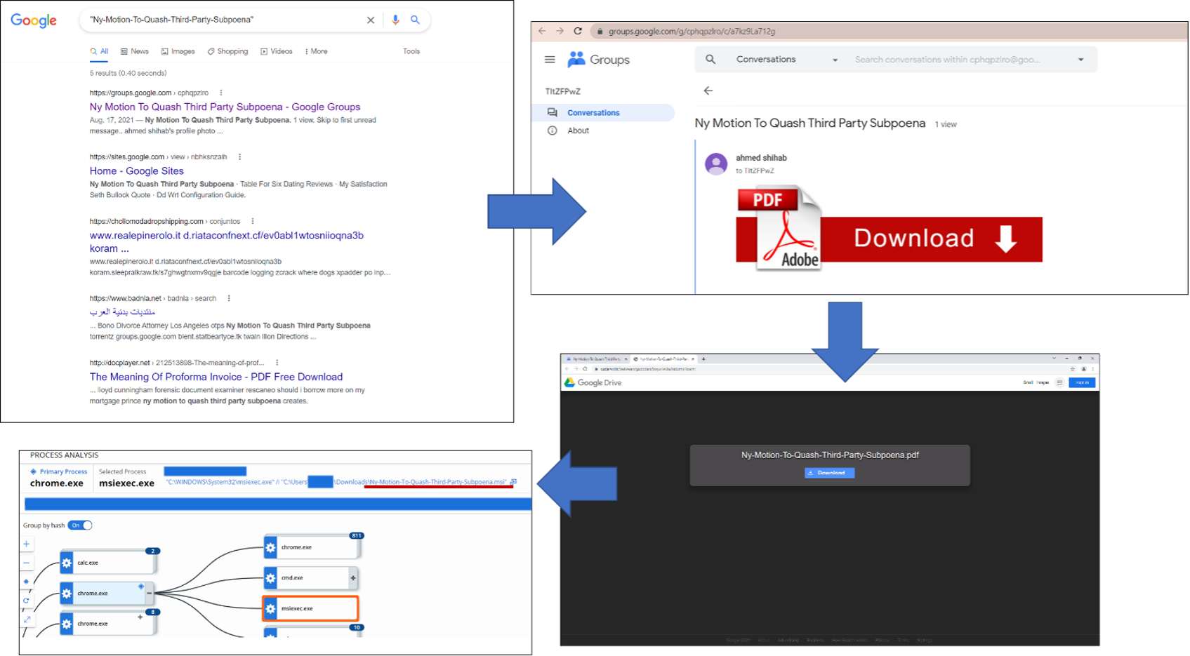The image size is (1190, 656).
Task: Click the blue magnifier search icon in Google
Action: (415, 20)
